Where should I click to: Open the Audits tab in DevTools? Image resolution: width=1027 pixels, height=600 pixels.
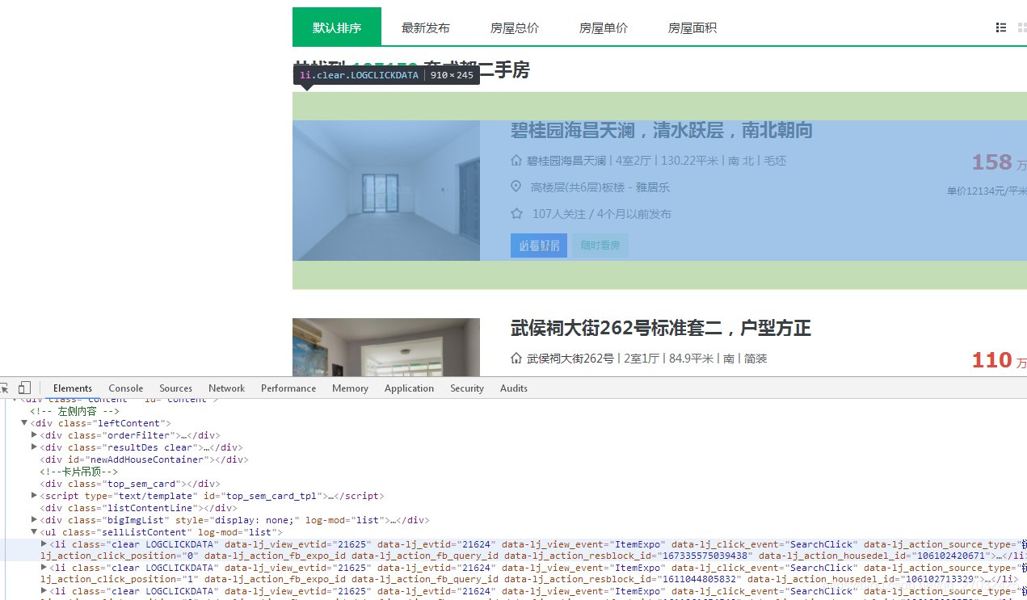[x=514, y=388]
